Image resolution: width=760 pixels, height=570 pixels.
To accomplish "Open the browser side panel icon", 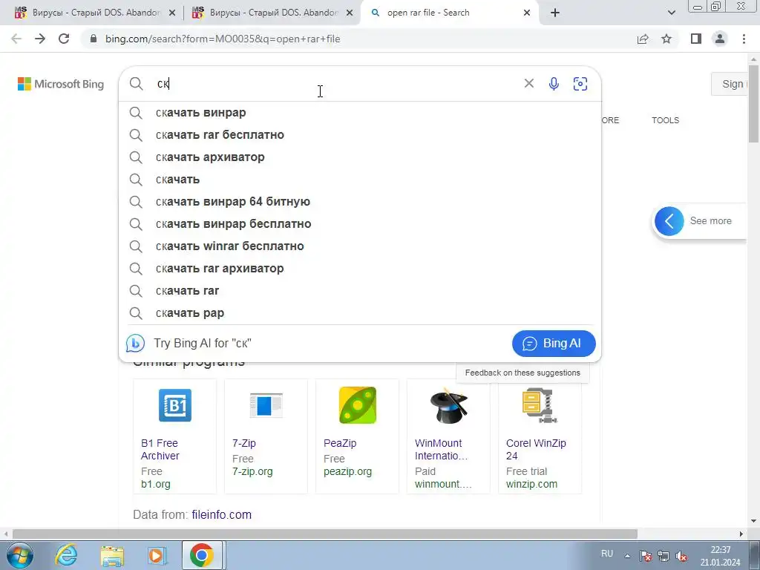I will (696, 39).
